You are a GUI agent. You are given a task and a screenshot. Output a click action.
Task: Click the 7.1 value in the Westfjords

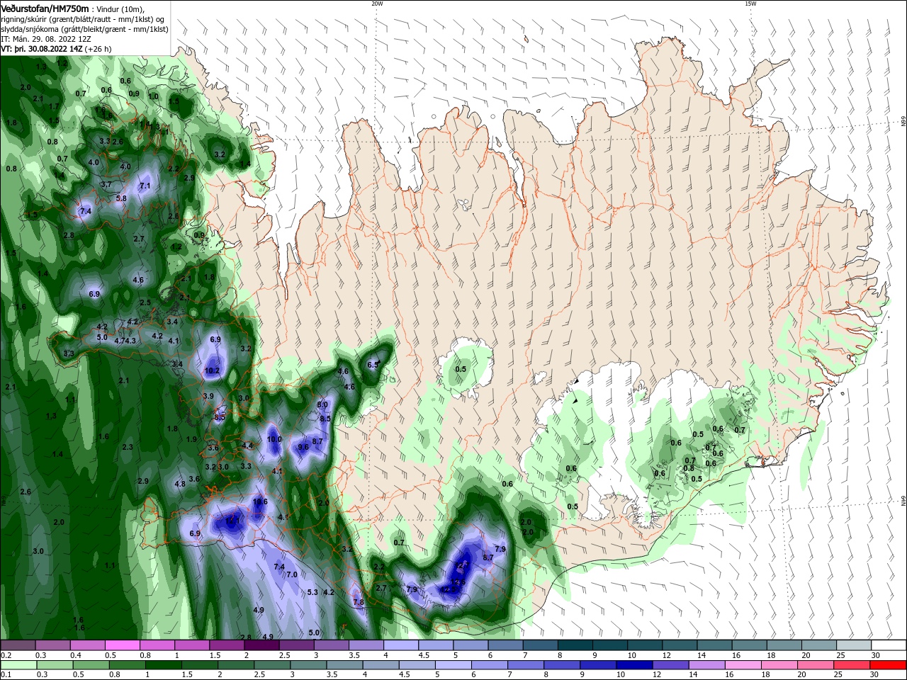coord(145,186)
